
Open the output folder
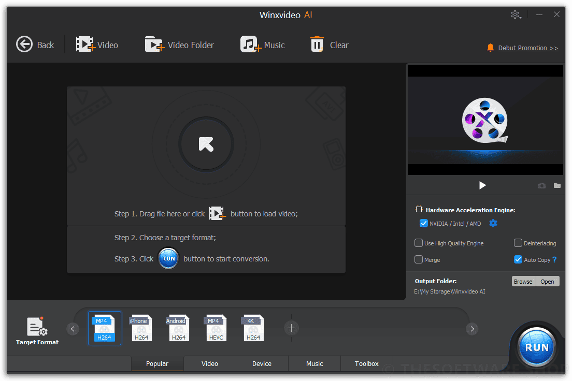(x=547, y=282)
